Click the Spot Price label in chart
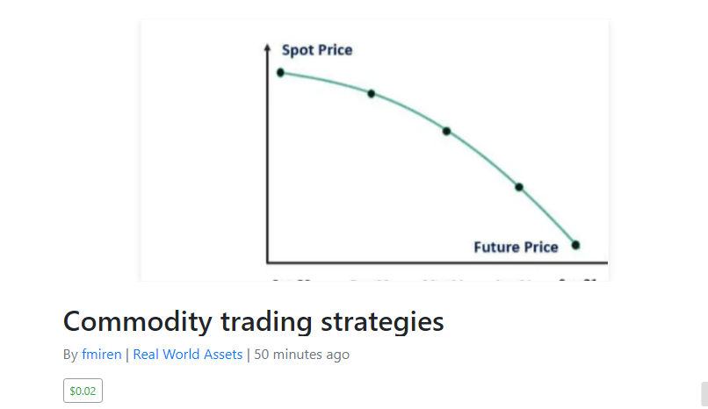This screenshot has height=409, width=708. [317, 50]
